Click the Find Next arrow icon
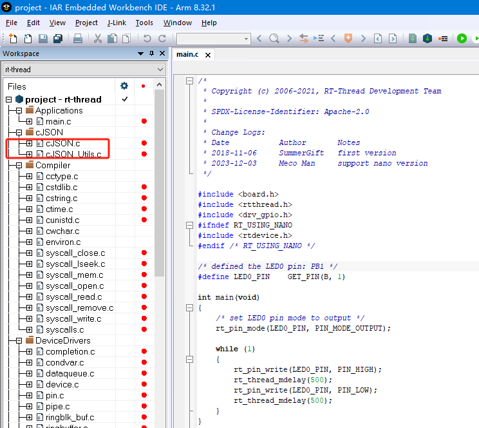This screenshot has height=428, width=479. pos(289,39)
